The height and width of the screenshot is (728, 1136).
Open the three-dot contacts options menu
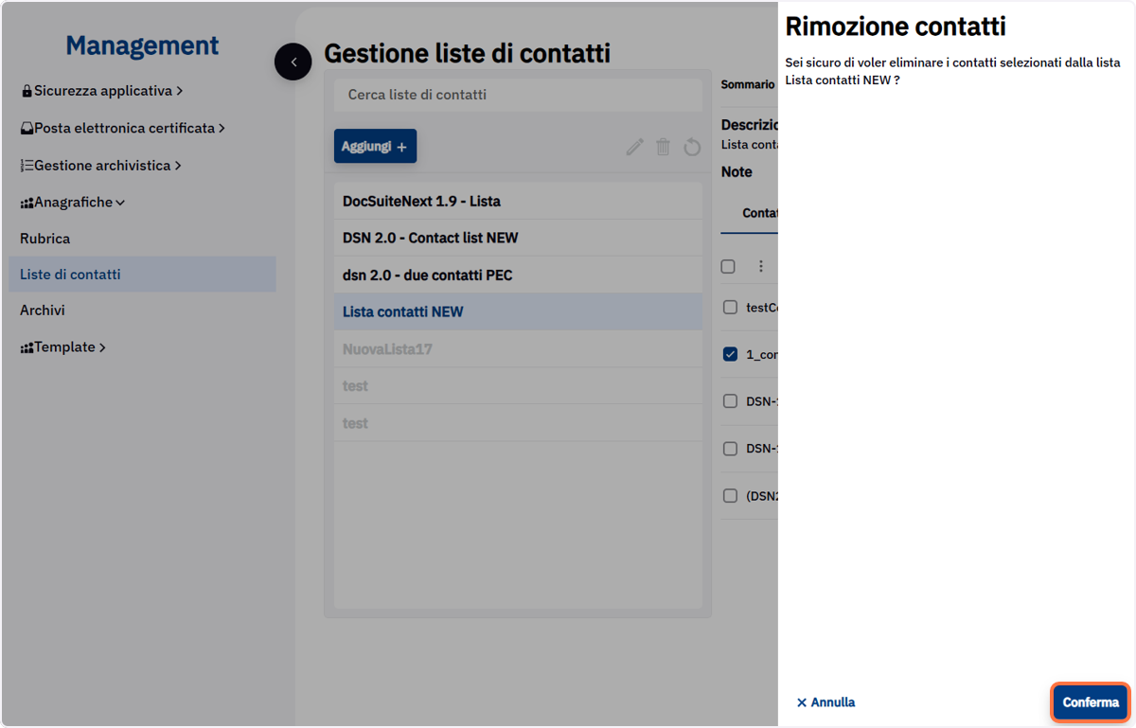[760, 266]
